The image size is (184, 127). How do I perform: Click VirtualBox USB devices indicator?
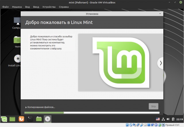coord(141,125)
